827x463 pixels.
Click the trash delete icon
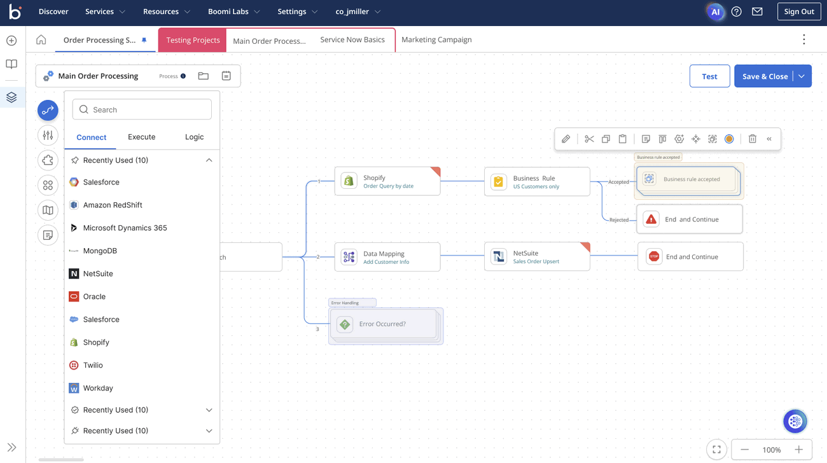(x=753, y=139)
